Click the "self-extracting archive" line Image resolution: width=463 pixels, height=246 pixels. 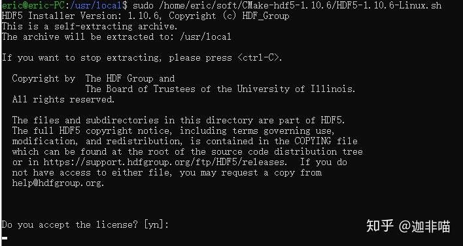pyautogui.click(x=90, y=27)
